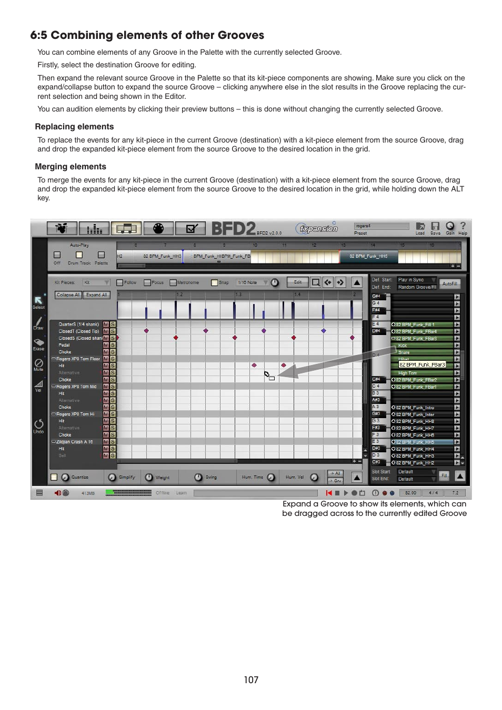
Task: Enable the Follow checkbox
Action: coord(119,282)
